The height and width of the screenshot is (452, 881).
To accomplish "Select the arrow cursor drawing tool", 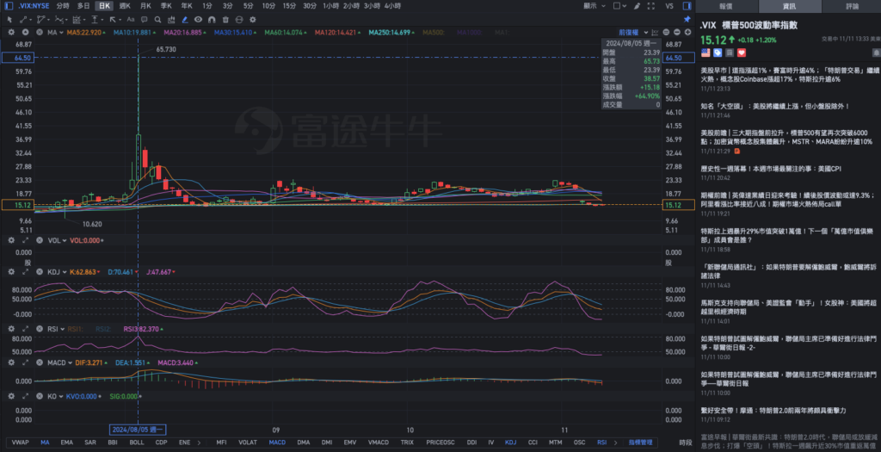I will coord(9,20).
